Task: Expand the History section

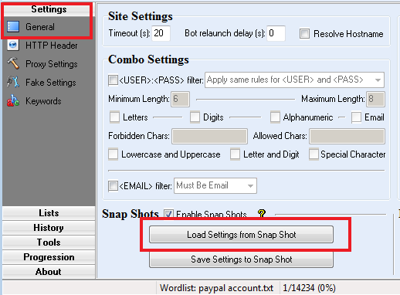Action: point(49,228)
